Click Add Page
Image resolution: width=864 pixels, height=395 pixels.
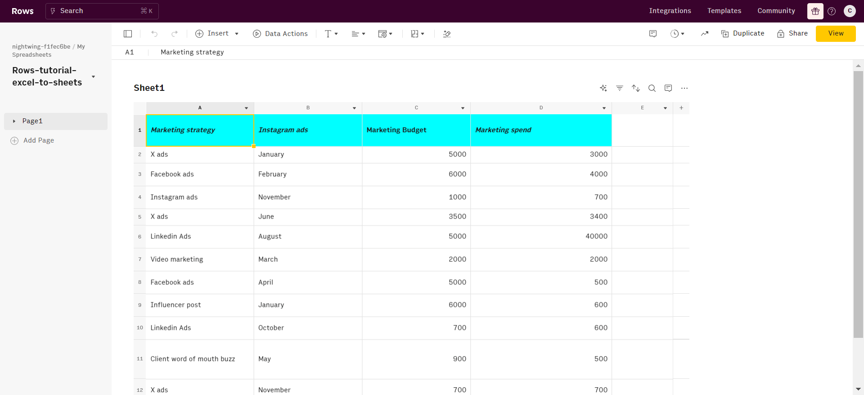tap(32, 140)
